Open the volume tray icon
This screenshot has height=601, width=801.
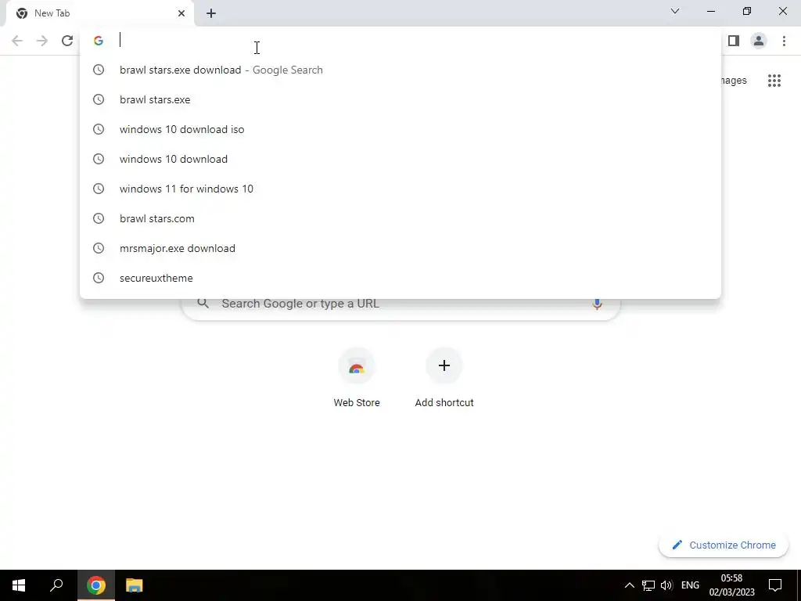666,585
